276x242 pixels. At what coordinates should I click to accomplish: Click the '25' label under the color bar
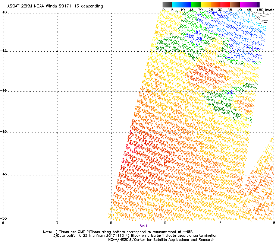click(x=211, y=10)
